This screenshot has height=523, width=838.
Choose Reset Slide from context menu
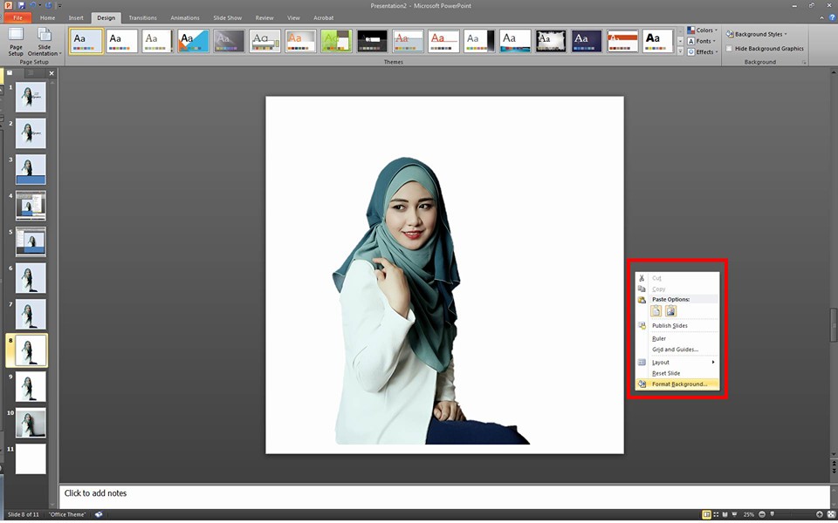pyautogui.click(x=666, y=373)
